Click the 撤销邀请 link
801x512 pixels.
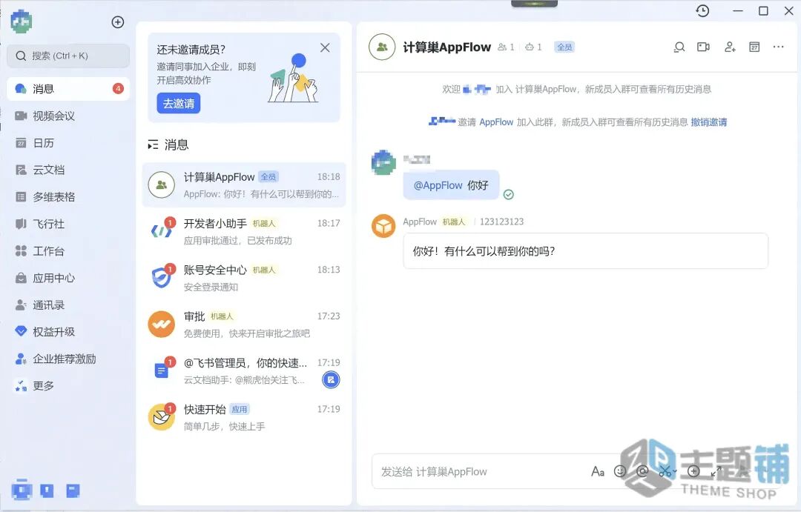[709, 122]
